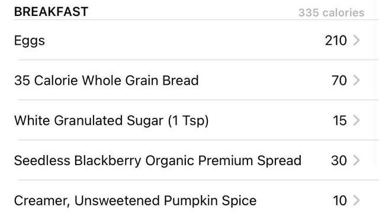Tap the 335 calories total label
379x217 pixels.
point(331,13)
